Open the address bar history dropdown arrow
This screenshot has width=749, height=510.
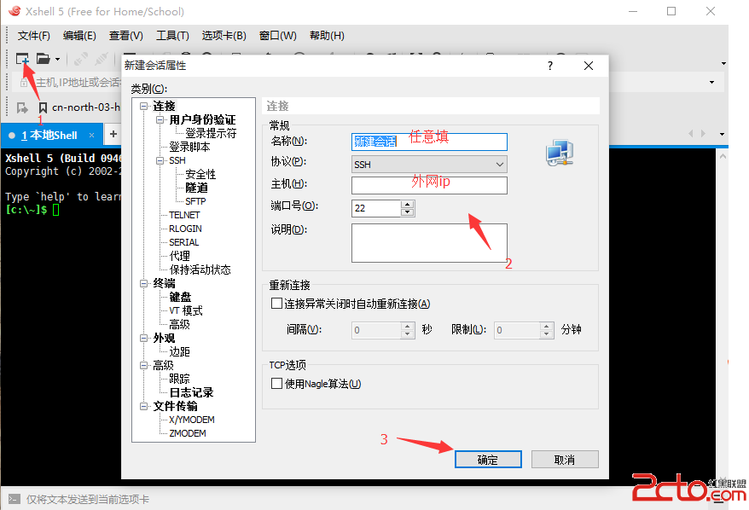pos(711,82)
